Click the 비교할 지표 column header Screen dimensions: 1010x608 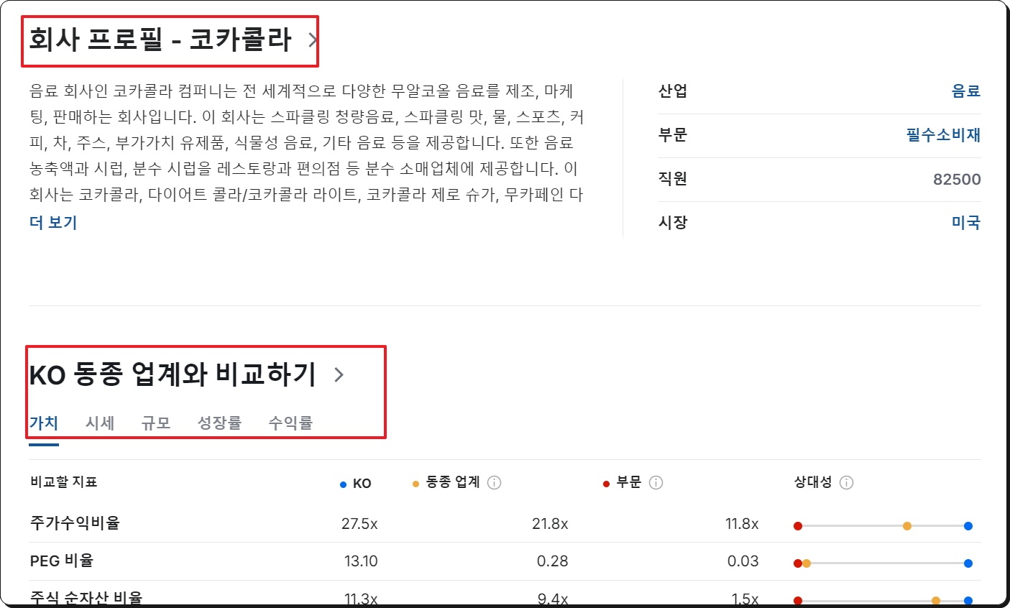coord(63,482)
